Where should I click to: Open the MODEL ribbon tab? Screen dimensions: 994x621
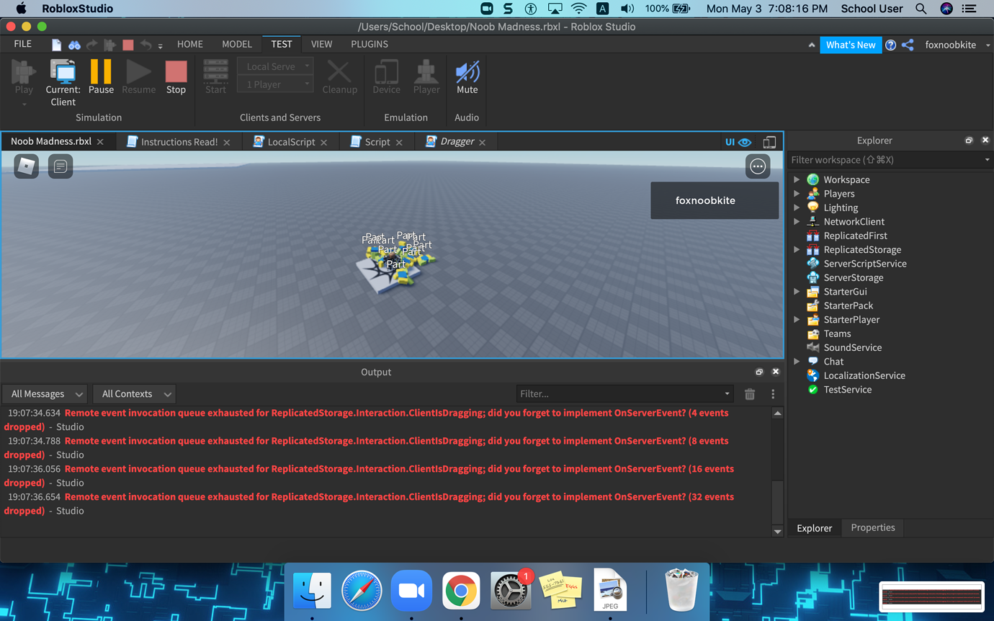[236, 44]
